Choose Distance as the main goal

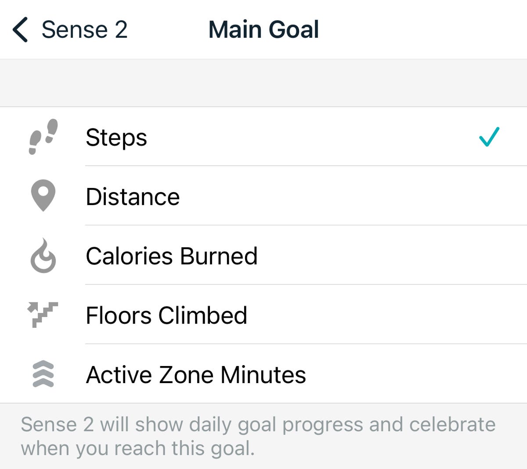(133, 197)
